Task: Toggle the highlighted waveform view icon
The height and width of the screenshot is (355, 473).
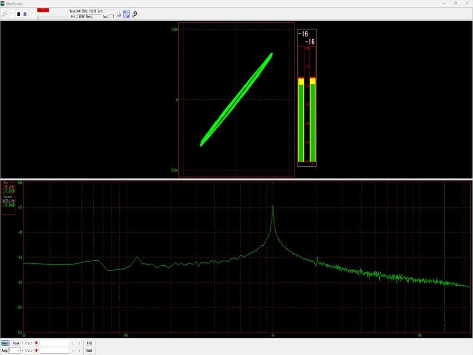Action: click(126, 14)
